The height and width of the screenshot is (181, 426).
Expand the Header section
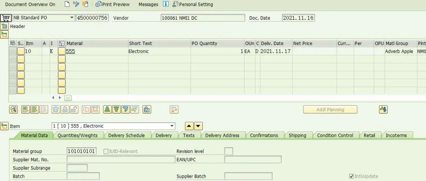[4, 26]
